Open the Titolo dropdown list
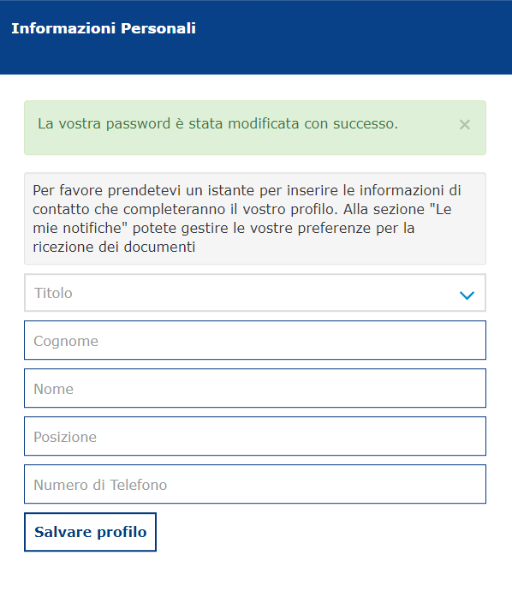 [x=255, y=293]
